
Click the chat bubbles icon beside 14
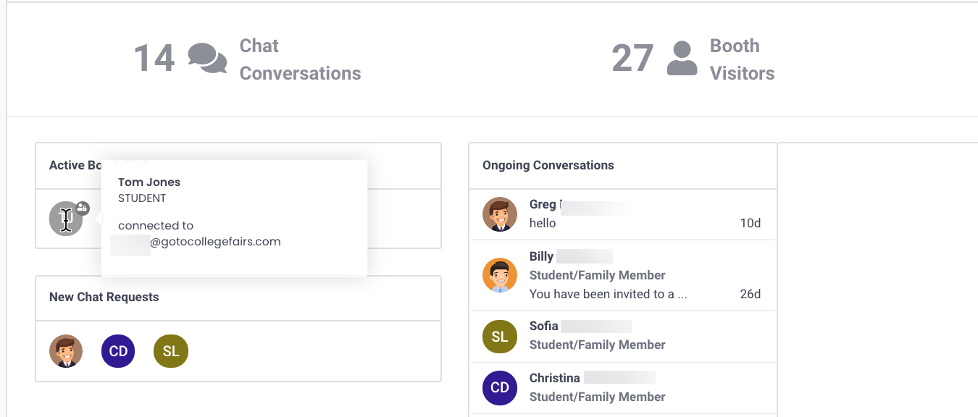(207, 59)
